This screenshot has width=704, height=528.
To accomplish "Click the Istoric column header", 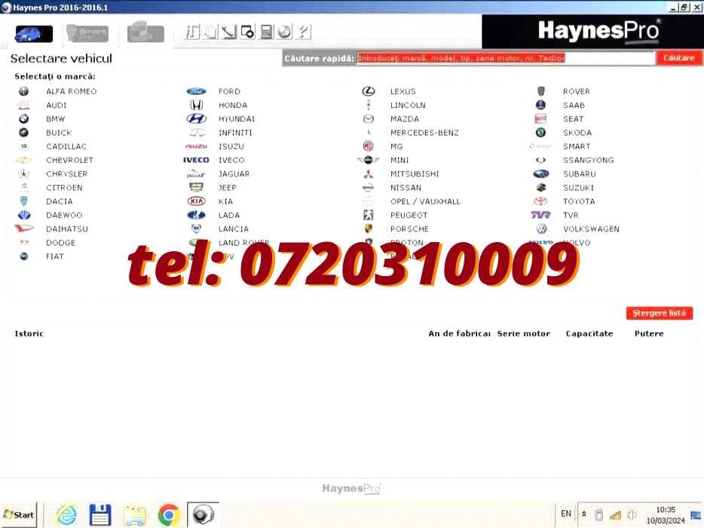I will click(29, 333).
